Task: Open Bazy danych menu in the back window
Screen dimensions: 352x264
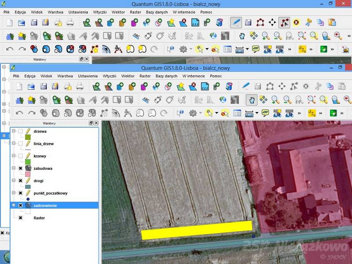Action: (x=157, y=12)
